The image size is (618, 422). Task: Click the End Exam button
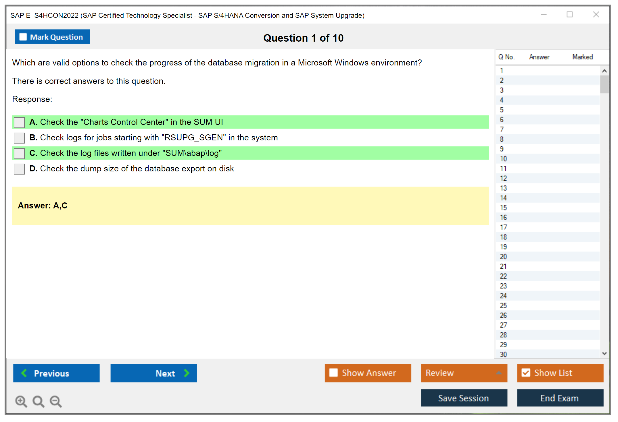tap(560, 398)
